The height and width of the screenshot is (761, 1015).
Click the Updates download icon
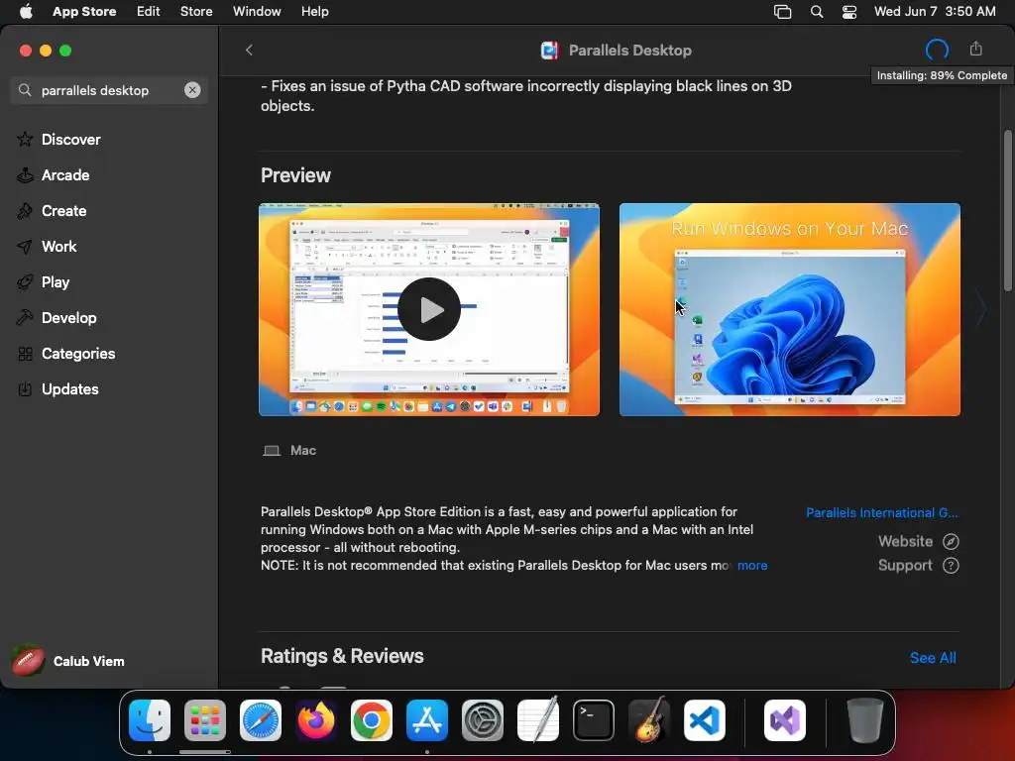coord(25,388)
